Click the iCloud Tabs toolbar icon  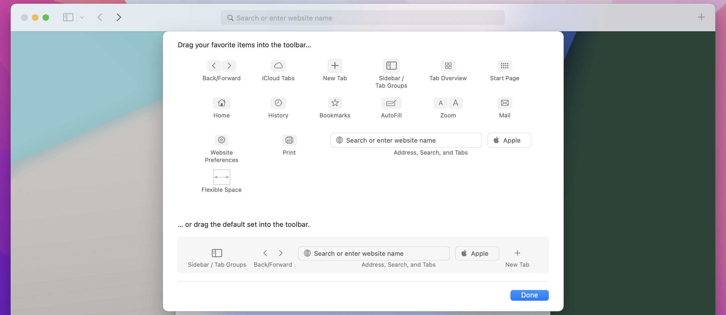pyautogui.click(x=278, y=65)
